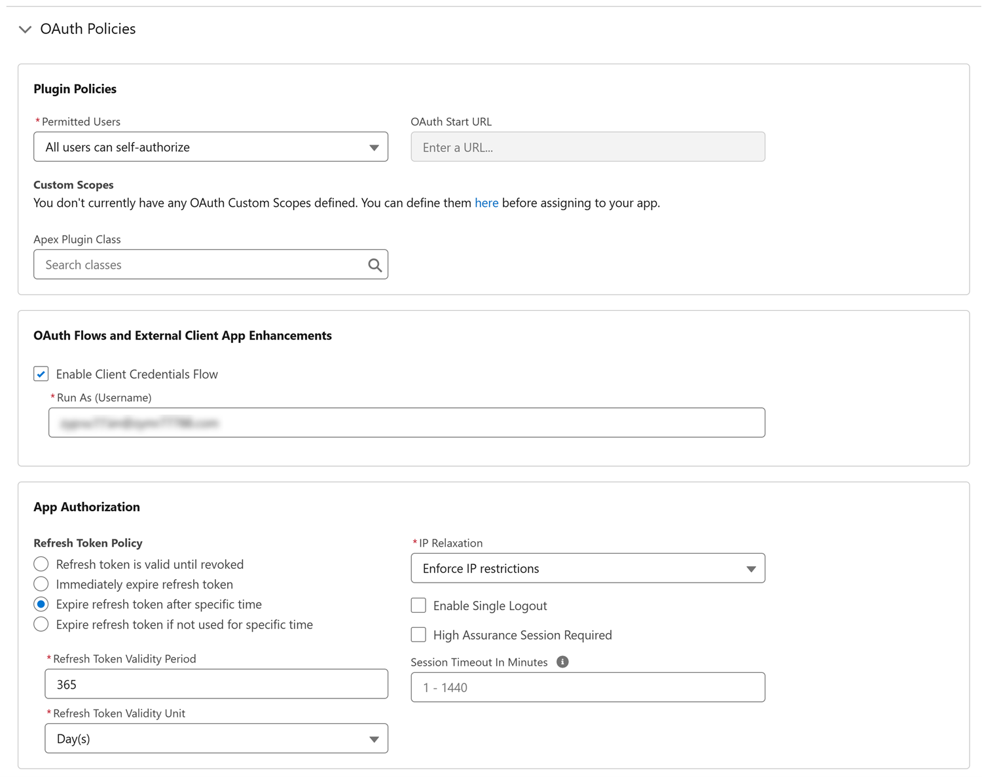The image size is (982, 777).
Task: Click the OAuth Start URL field
Action: [587, 147]
